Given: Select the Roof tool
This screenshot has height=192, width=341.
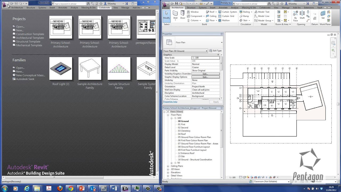Looking at the screenshot, I should pyautogui.click(x=210, y=12).
